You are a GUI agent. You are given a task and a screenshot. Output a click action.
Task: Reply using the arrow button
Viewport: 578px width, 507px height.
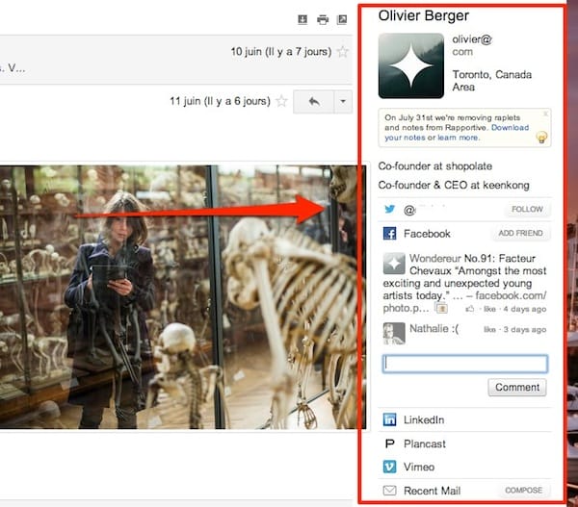tap(314, 102)
